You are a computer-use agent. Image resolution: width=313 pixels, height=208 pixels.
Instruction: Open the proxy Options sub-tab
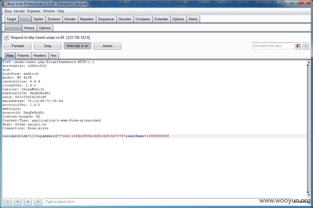(x=45, y=28)
